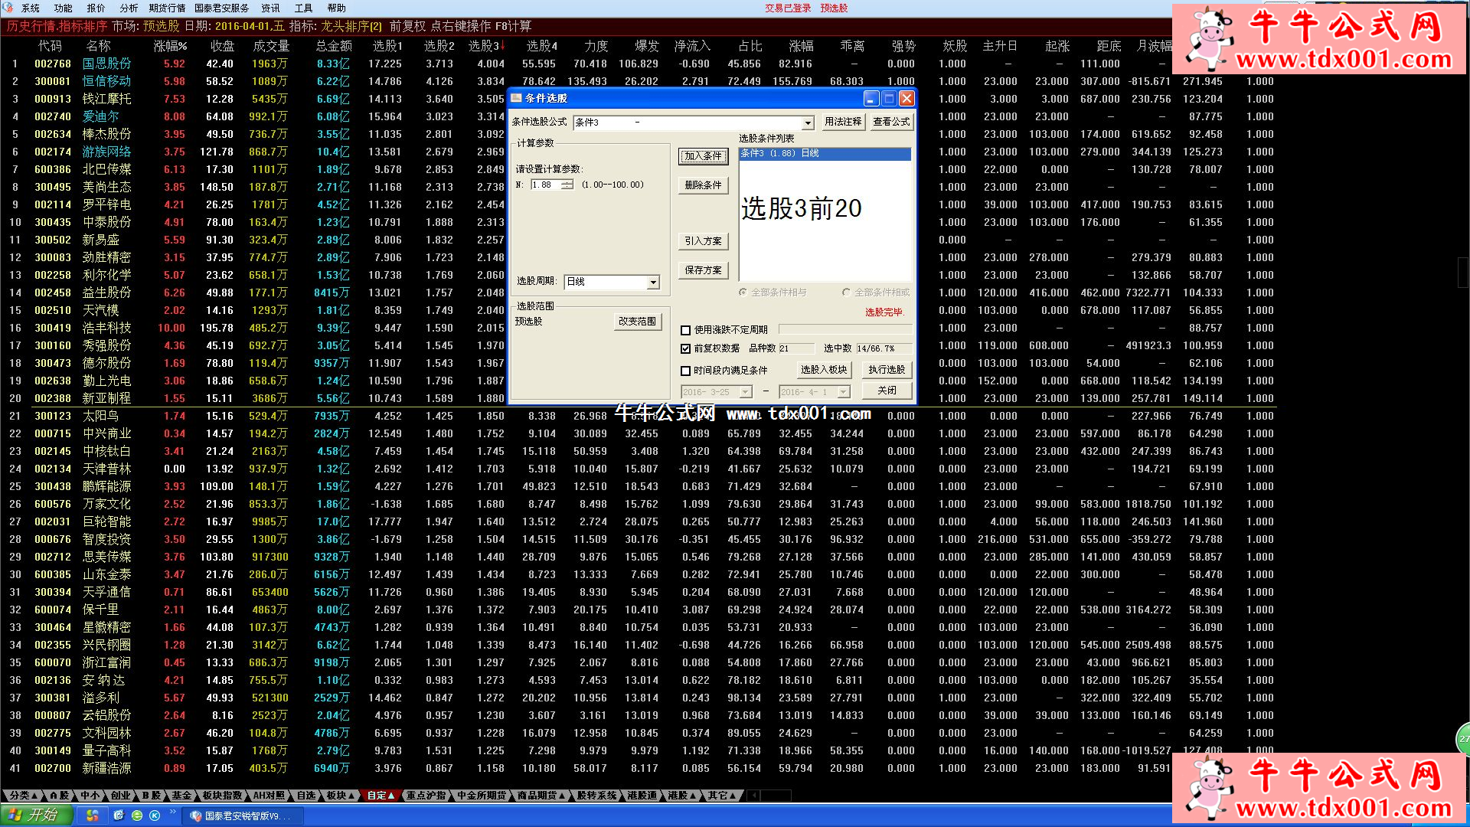Open the 国泰君安服务 menu
Screen dimensions: 1470x827
pos(221,8)
